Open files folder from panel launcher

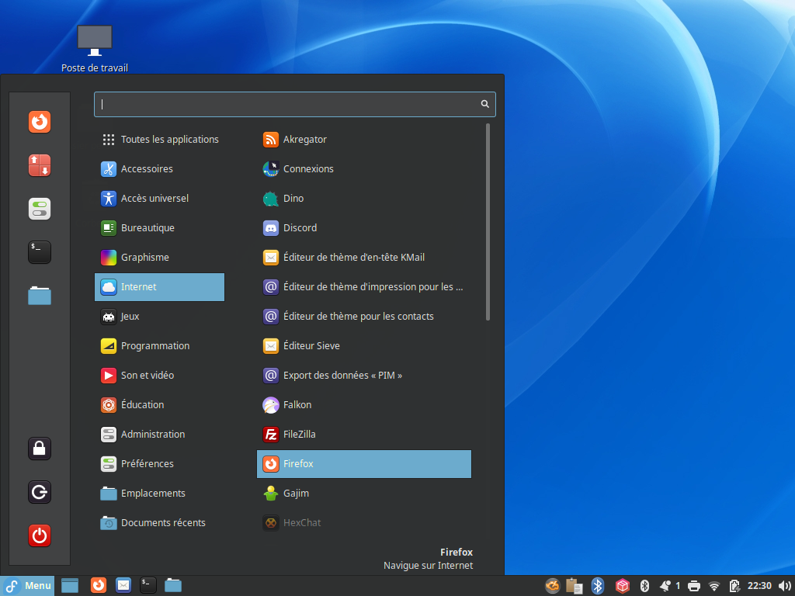coord(173,585)
